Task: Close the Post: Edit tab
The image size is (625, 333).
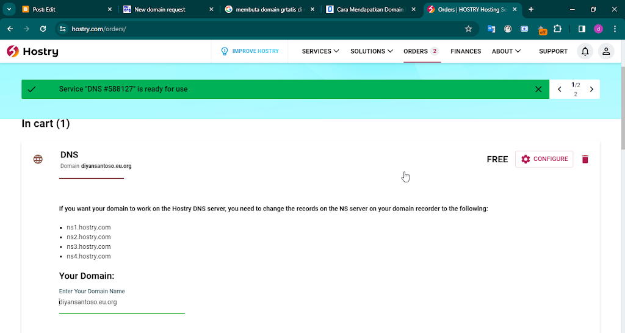Action: [110, 9]
